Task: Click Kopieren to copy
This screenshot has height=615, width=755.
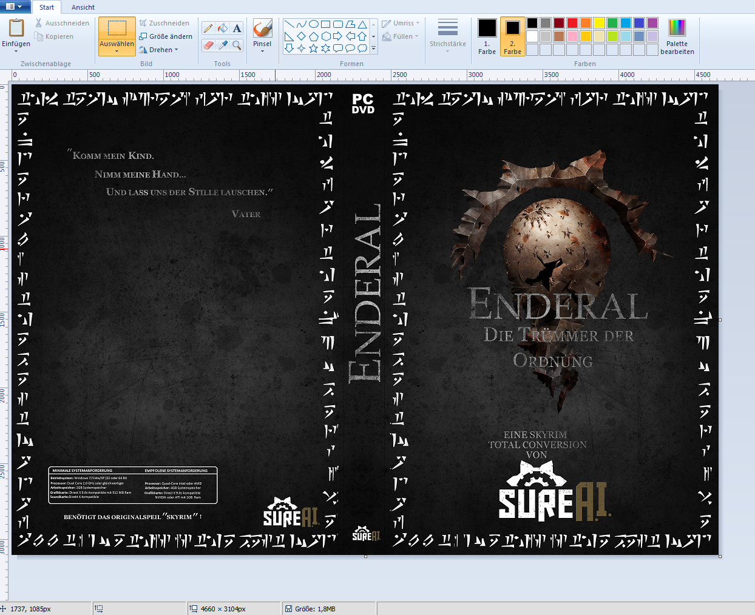Action: [55, 36]
